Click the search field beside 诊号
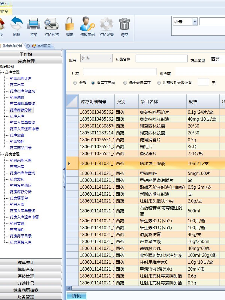 212,21
